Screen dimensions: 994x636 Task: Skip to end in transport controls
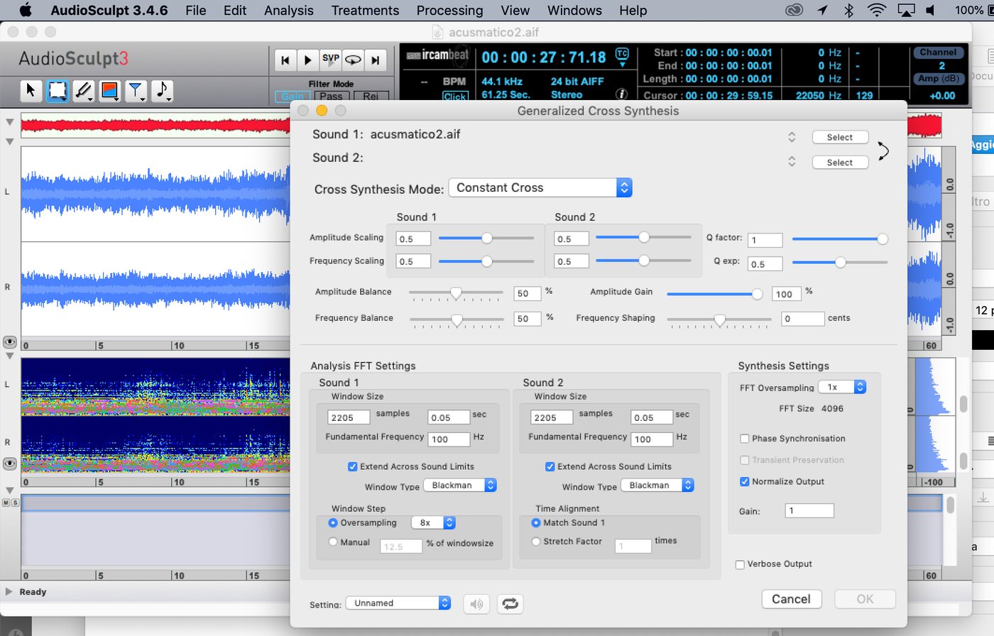click(x=376, y=60)
